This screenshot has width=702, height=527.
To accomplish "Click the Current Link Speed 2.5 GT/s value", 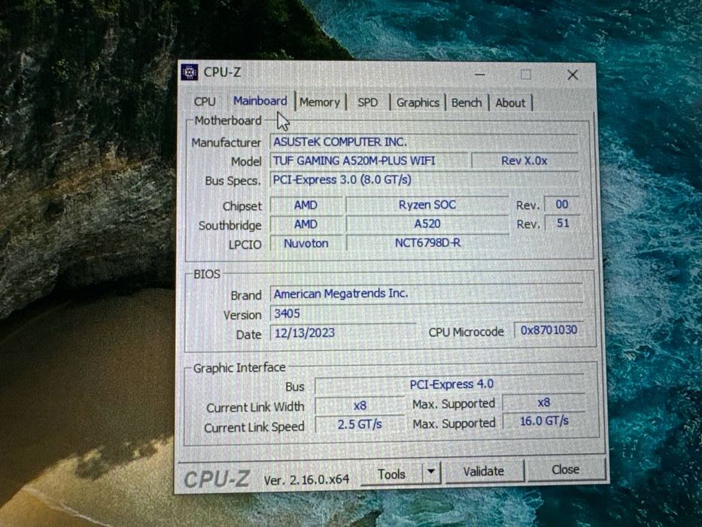I will (x=360, y=424).
